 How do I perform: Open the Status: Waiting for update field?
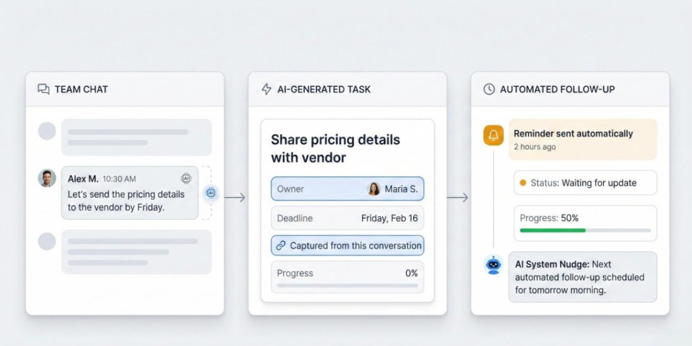coord(585,183)
